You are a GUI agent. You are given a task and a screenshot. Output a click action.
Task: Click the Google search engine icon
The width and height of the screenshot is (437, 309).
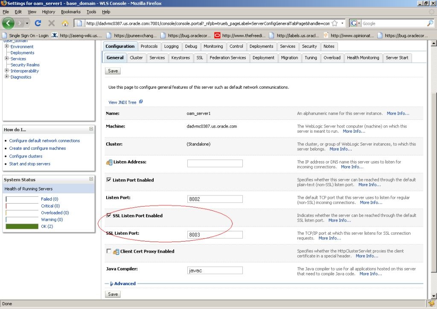[x=354, y=23]
